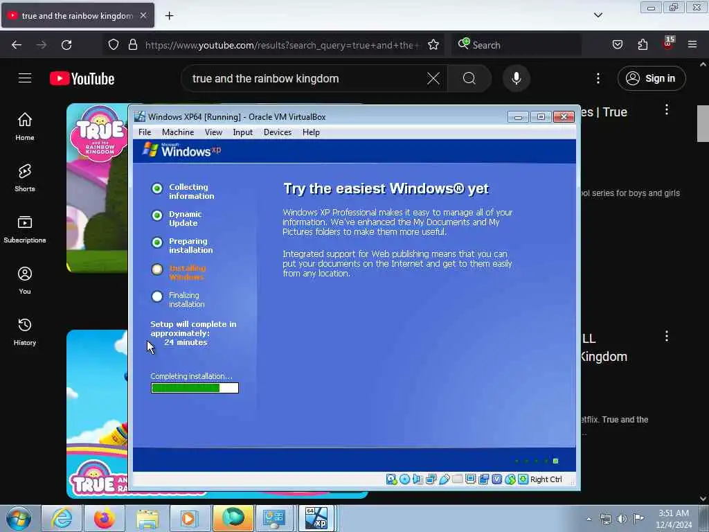Screen dimensions: 709x532
Task: Go to YouTube Home in sidebar
Action: click(x=25, y=127)
